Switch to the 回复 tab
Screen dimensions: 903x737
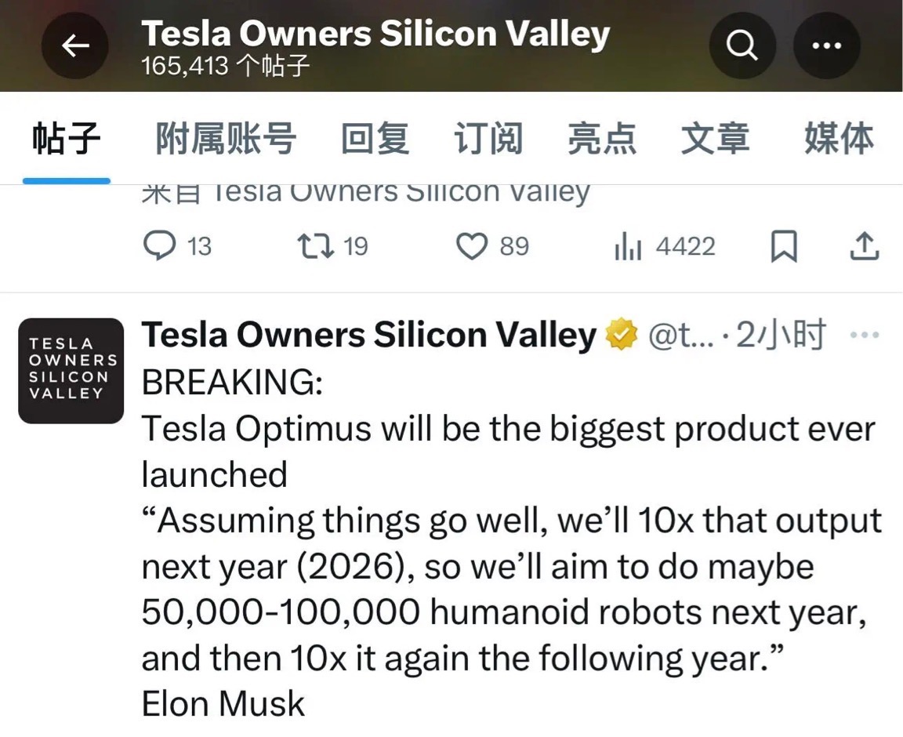coord(375,139)
